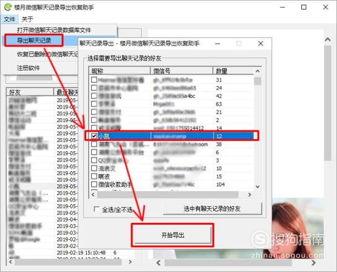Click export list horizontal scroll-left arrow
337x272 pixels.
click(93, 195)
